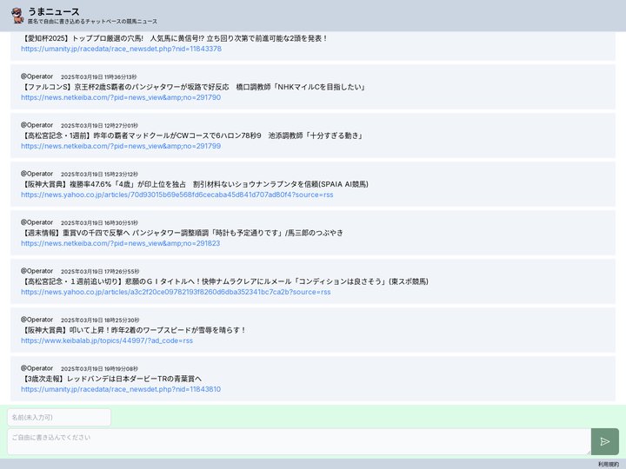
Task: Open keibalab topics 44997 link
Action: 107,340
